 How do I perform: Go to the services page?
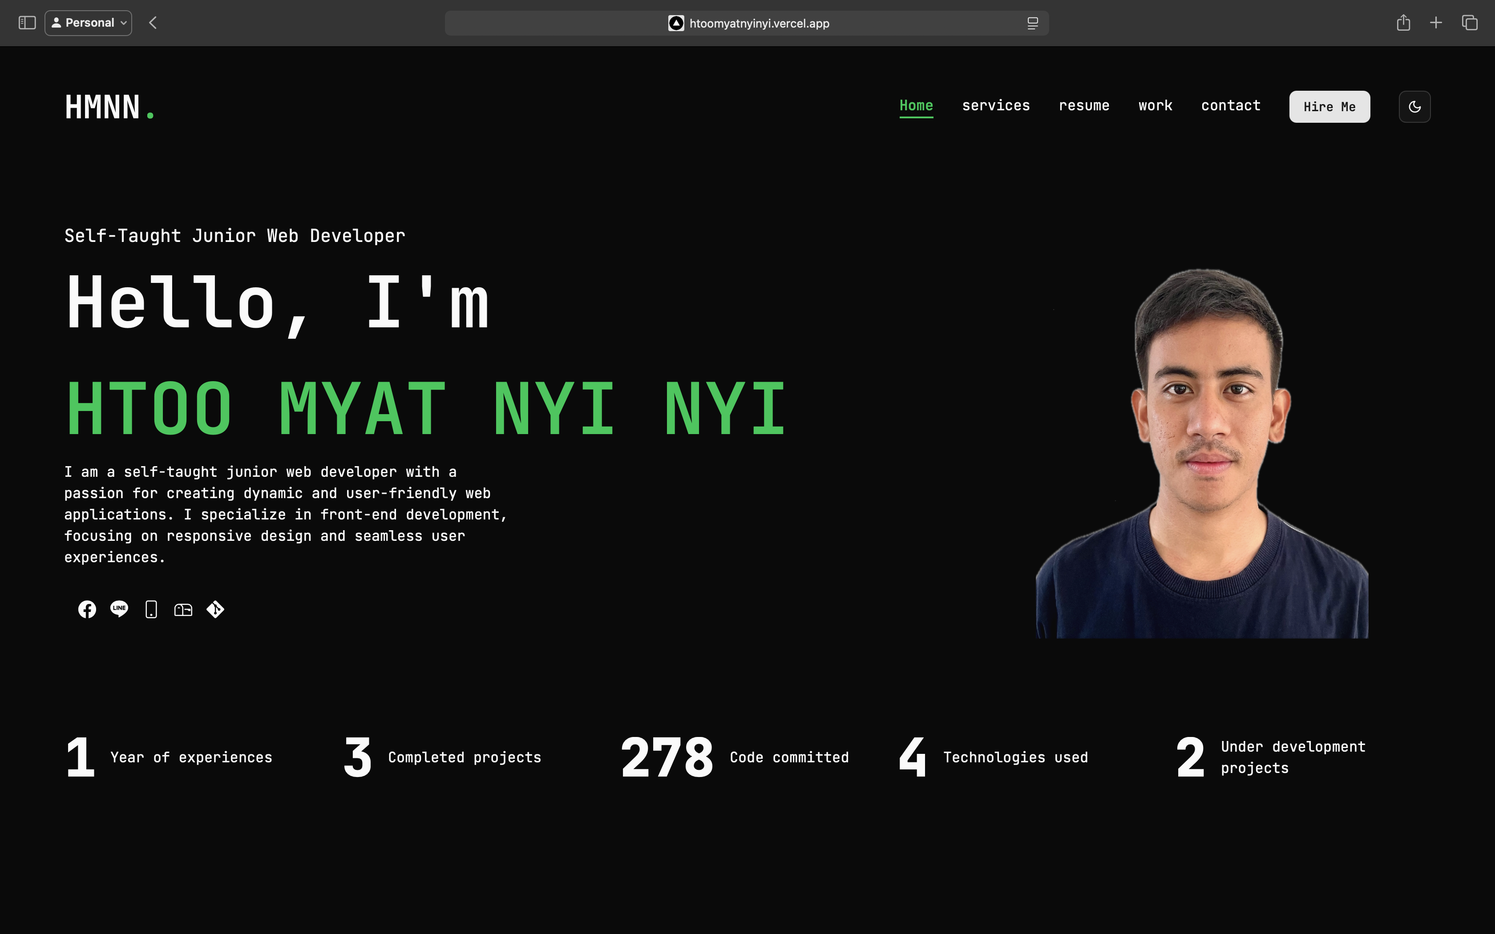996,106
